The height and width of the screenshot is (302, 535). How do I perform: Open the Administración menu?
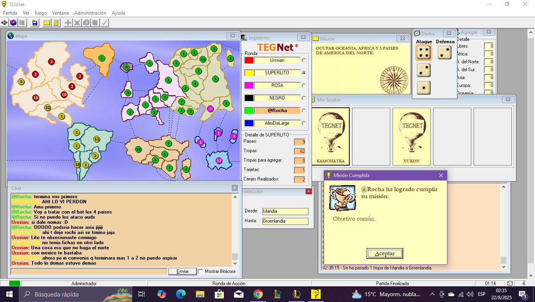tap(90, 13)
